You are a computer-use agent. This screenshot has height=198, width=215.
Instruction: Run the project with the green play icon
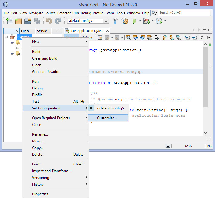pos(135,21)
